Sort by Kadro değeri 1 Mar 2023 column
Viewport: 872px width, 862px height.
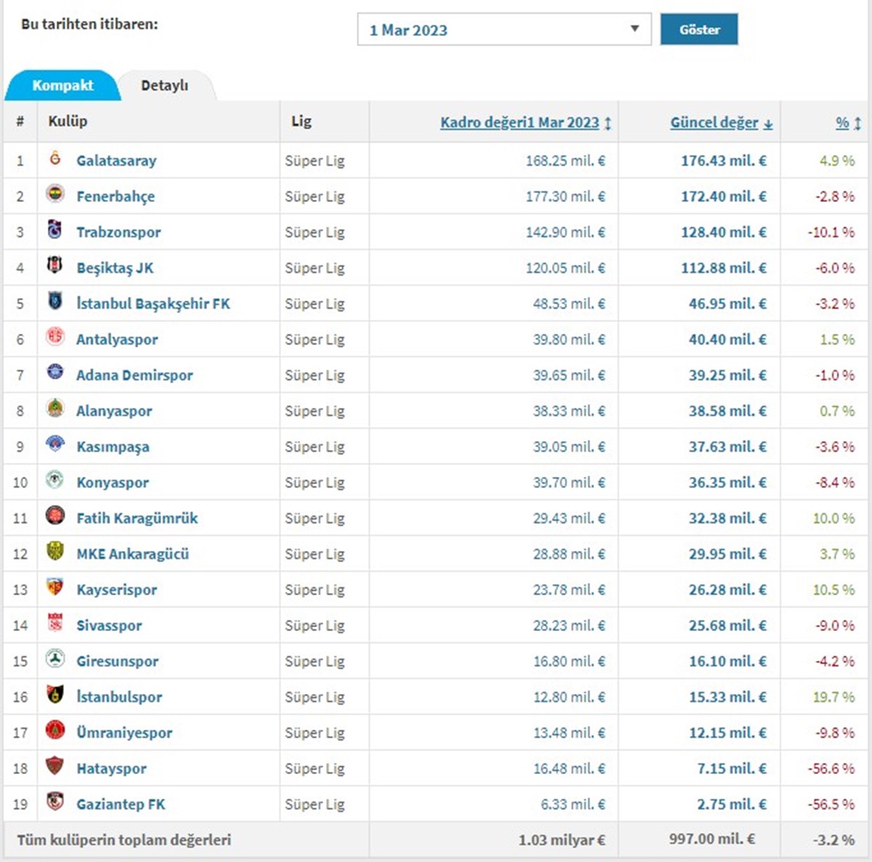tap(520, 123)
